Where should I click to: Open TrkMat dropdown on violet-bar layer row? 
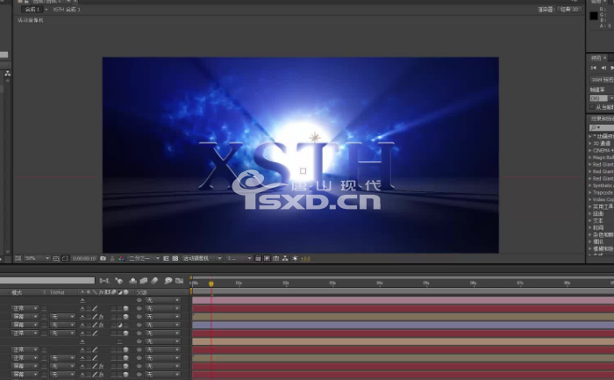point(62,326)
